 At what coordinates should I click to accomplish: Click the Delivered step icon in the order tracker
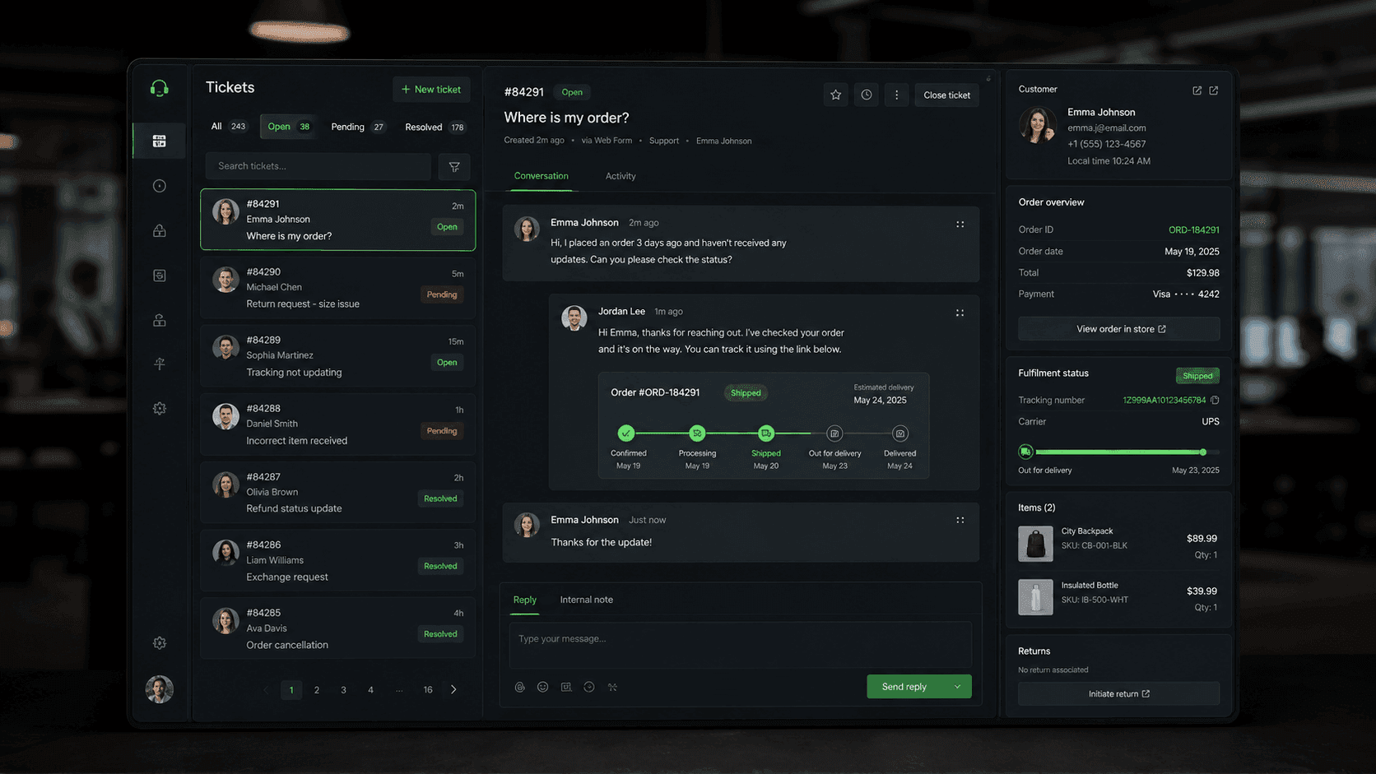click(900, 433)
